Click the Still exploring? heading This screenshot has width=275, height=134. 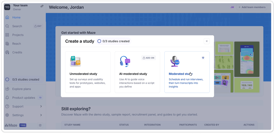pos(76,109)
